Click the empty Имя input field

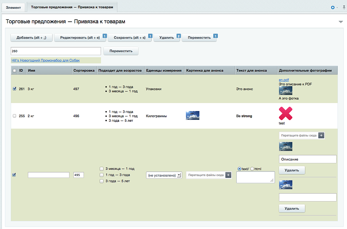pyautogui.click(x=49, y=175)
